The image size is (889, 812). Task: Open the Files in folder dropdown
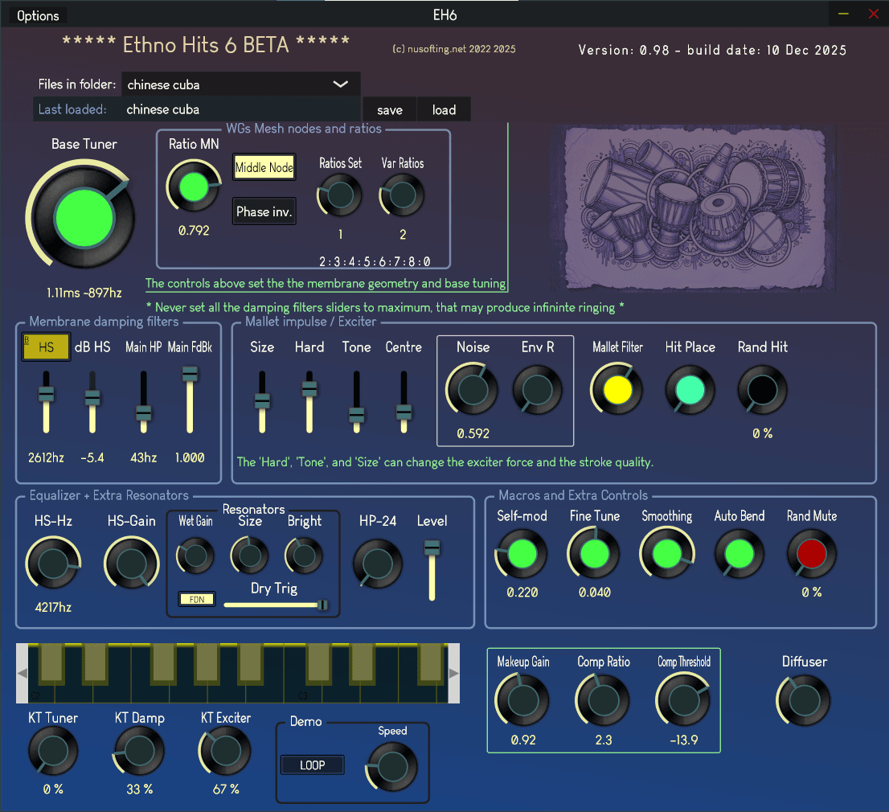(x=240, y=84)
